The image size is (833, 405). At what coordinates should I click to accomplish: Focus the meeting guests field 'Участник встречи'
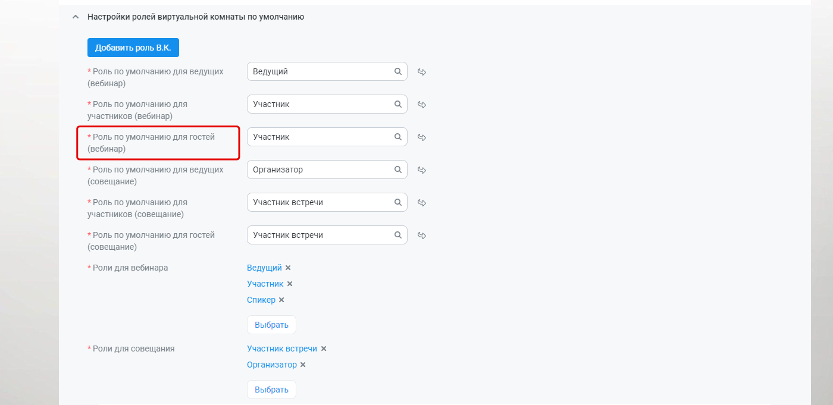[327, 235]
